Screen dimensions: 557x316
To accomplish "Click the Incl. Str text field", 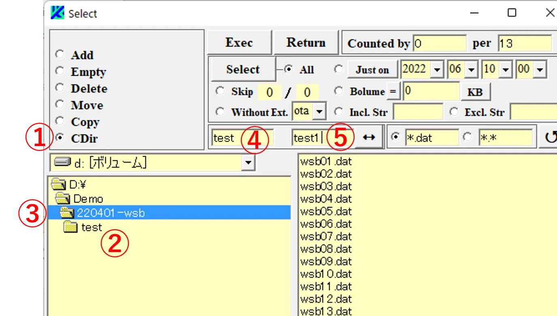I will coord(418,112).
